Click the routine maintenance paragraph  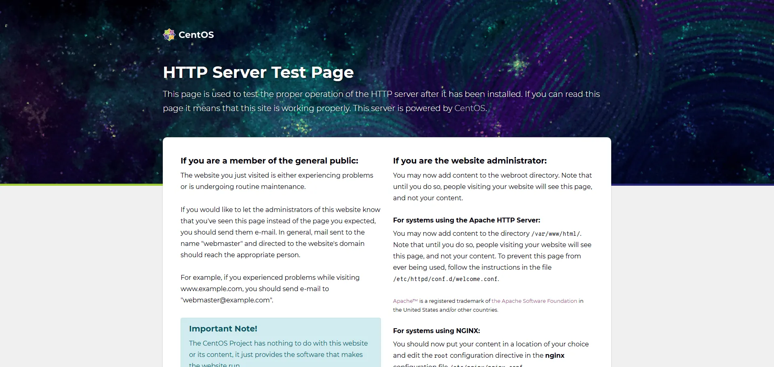click(x=277, y=181)
